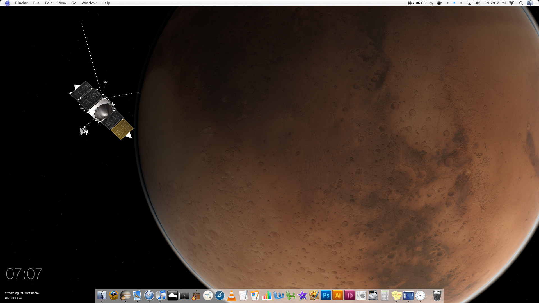
Task: Click the hollow circle menu bar icon
Action: click(431, 3)
